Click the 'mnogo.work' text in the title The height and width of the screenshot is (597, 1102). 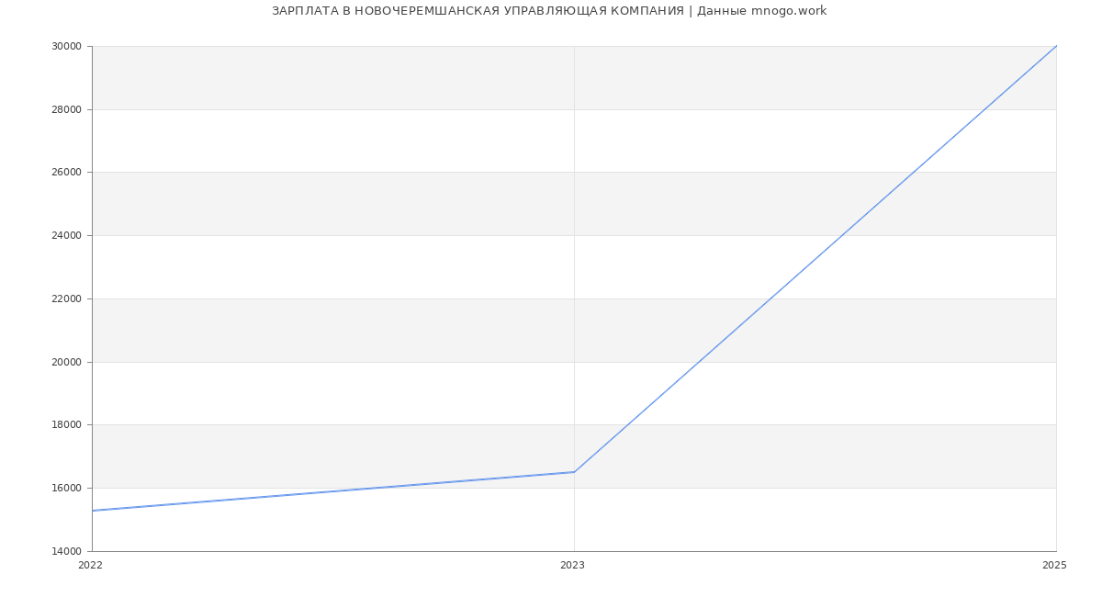pyautogui.click(x=788, y=11)
